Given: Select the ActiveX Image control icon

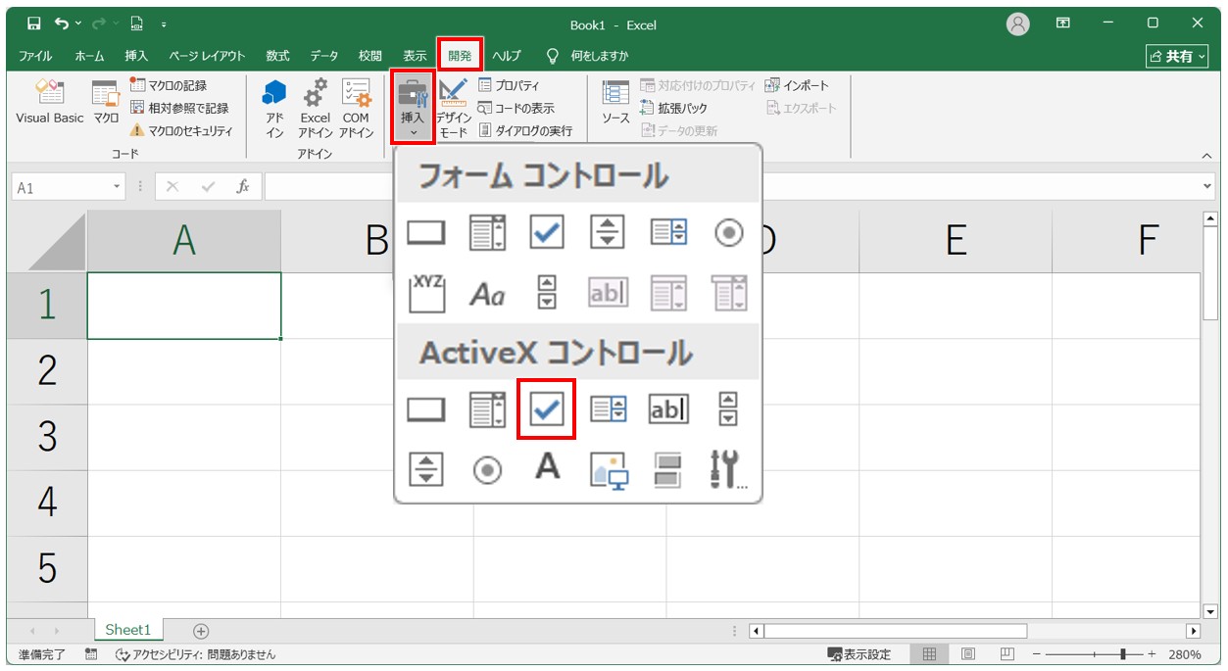Looking at the screenshot, I should (x=609, y=469).
